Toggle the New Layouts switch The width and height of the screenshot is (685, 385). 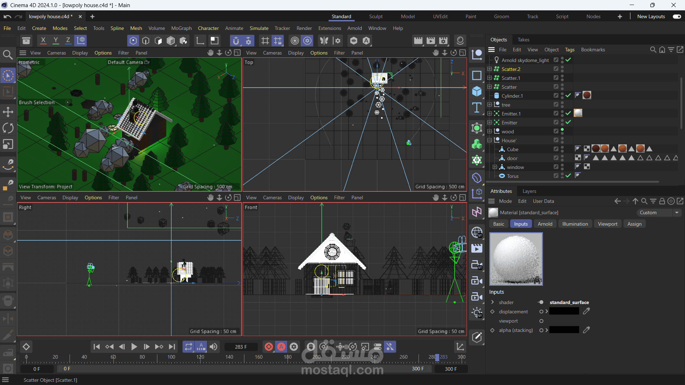pyautogui.click(x=676, y=16)
